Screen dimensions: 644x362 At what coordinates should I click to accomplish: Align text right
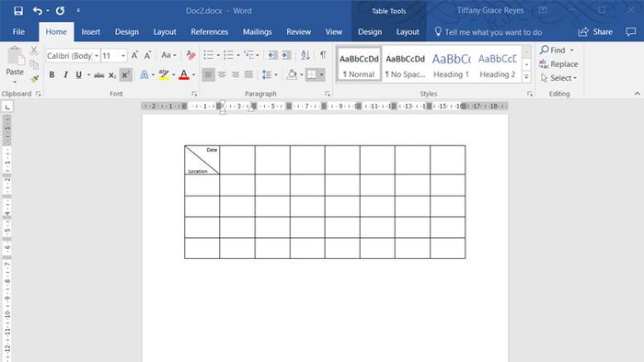pos(236,74)
